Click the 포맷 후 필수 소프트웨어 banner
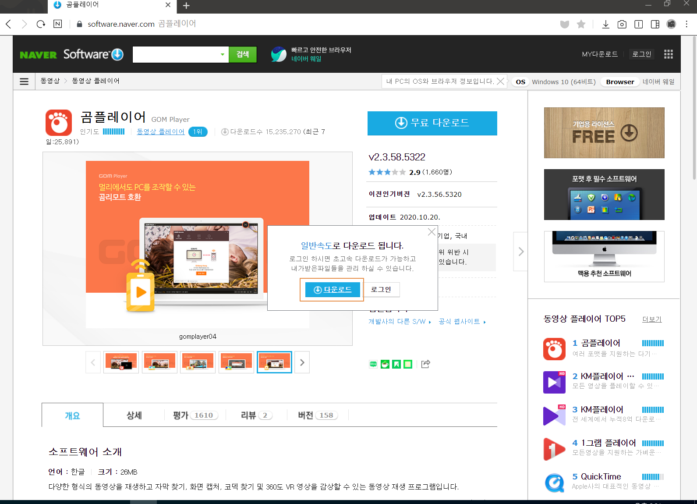Viewport: 697px width, 504px height. click(x=604, y=195)
